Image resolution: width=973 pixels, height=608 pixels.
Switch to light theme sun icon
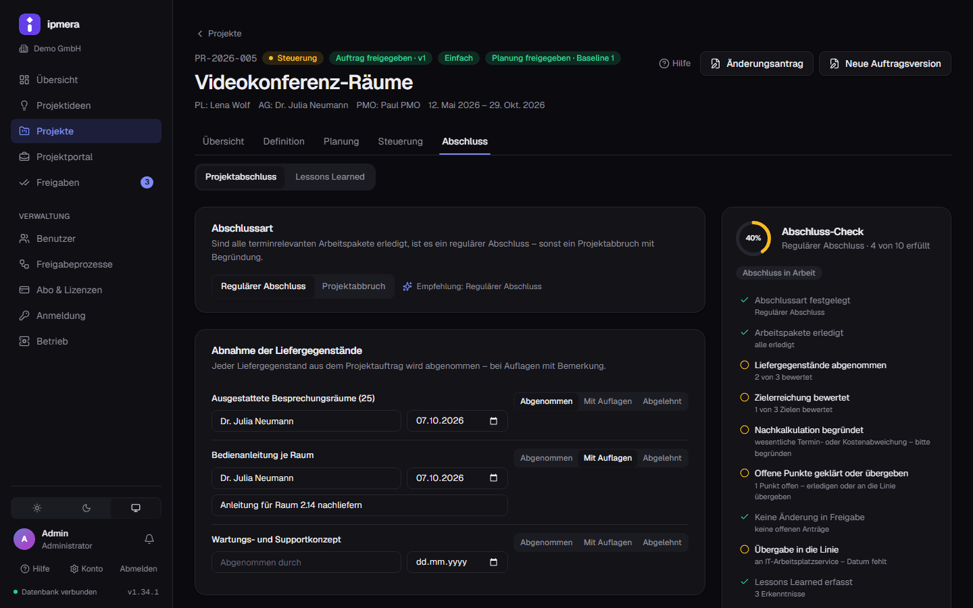pyautogui.click(x=37, y=508)
